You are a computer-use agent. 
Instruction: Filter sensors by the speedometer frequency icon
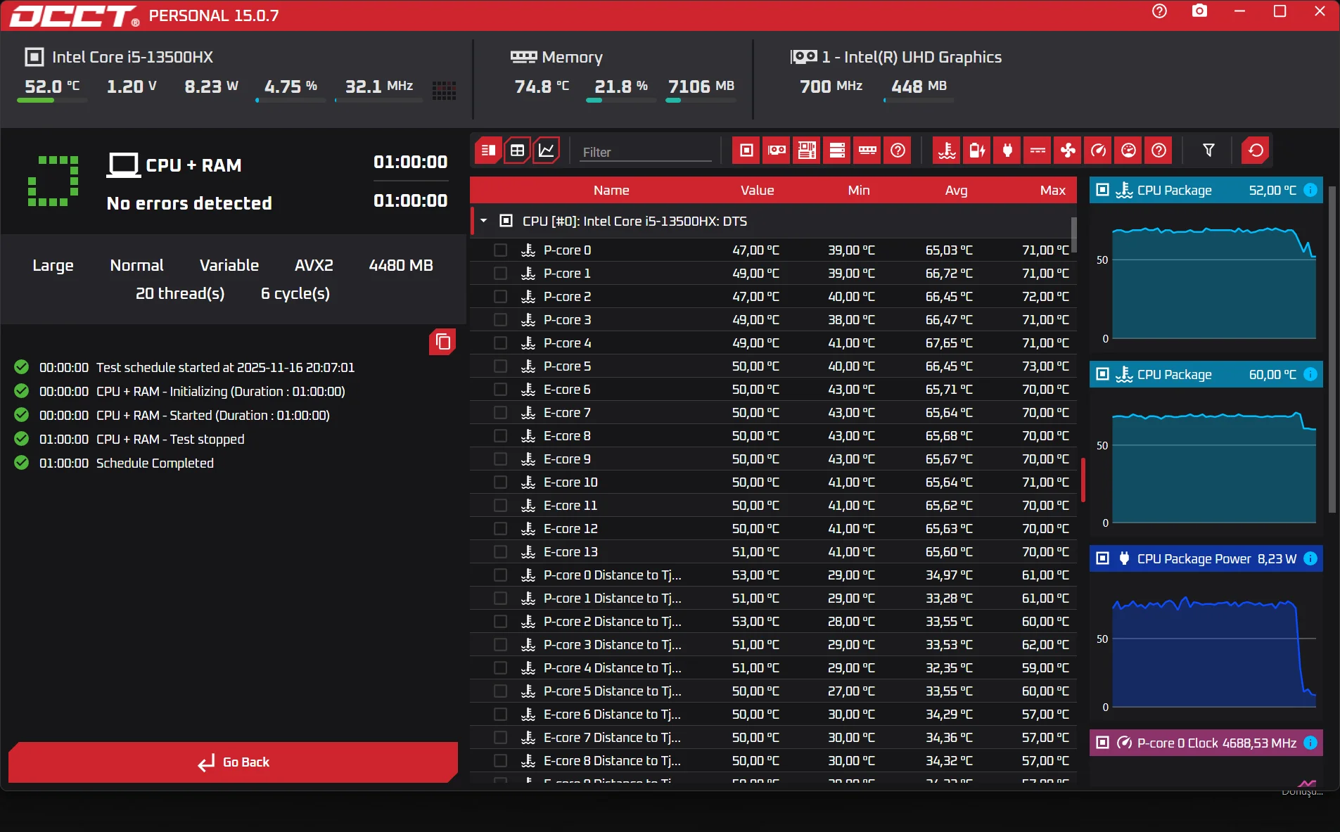(1099, 151)
